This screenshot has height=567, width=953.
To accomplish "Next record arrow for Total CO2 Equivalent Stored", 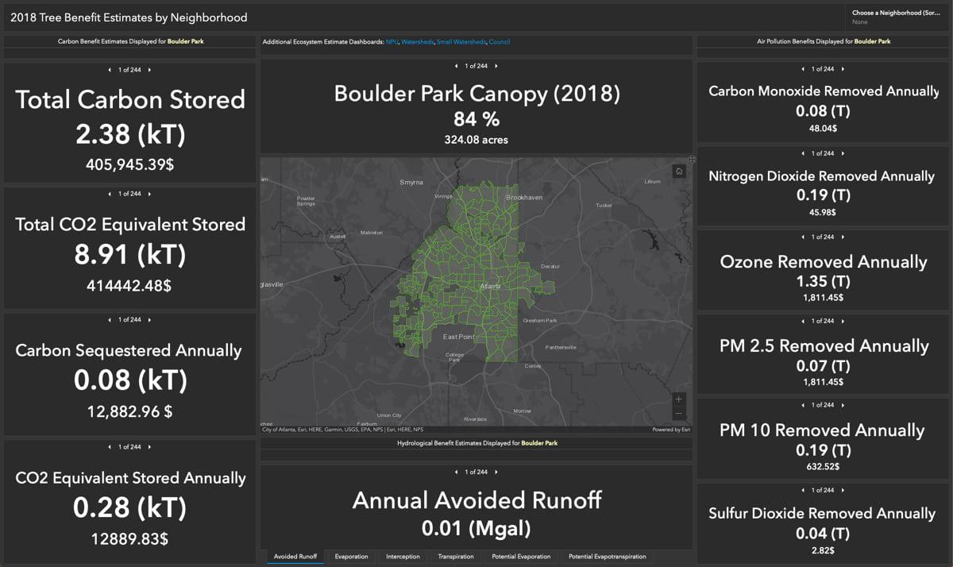I will tap(150, 194).
